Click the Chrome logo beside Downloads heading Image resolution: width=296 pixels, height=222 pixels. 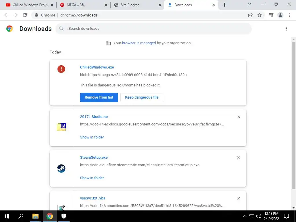click(x=10, y=29)
